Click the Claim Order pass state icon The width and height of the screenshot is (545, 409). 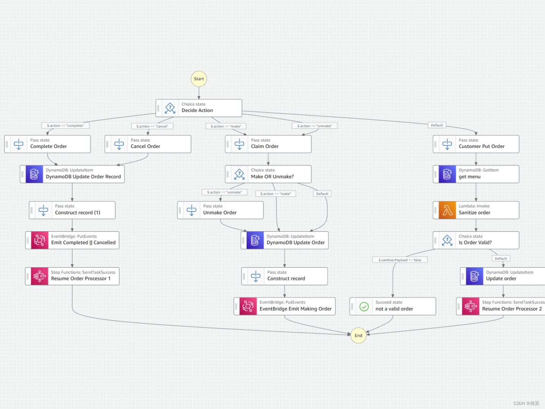(239, 144)
